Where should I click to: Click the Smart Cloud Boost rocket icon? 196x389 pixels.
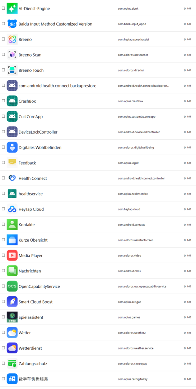coord(12,302)
